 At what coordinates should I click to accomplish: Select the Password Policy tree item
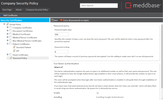pyautogui.click(x=20, y=58)
